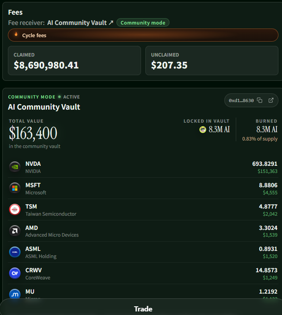Image resolution: width=282 pixels, height=315 pixels.
Task: Click the $4,555 MSFT value
Action: tap(270, 193)
